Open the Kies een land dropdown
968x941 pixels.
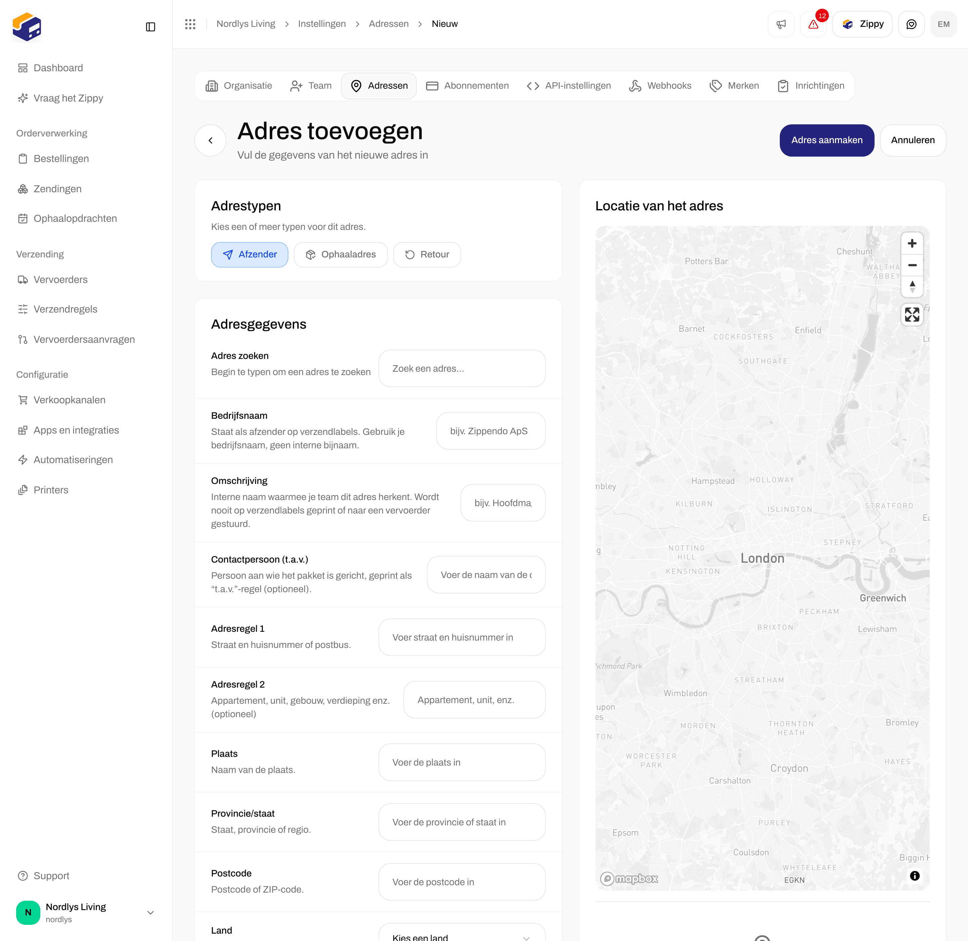(x=462, y=932)
